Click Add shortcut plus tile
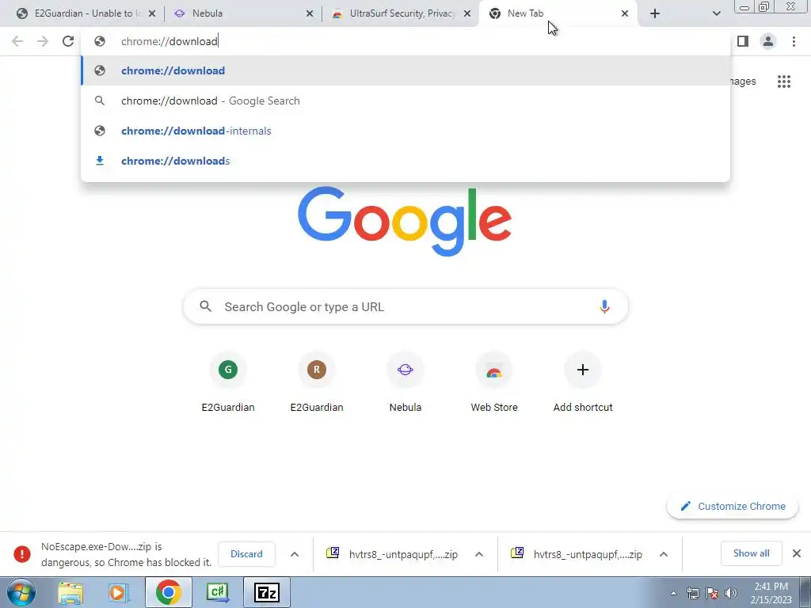811x608 pixels. tap(583, 382)
